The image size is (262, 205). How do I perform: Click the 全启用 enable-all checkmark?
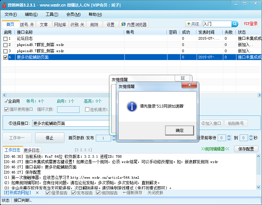click(6, 101)
